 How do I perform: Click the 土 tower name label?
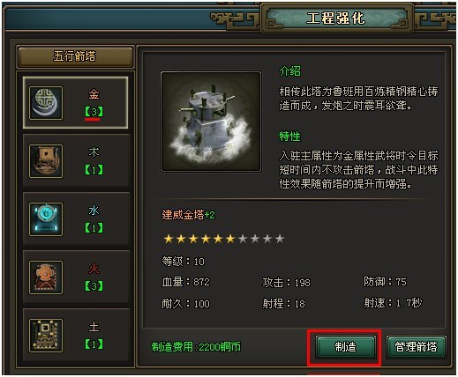[94, 327]
